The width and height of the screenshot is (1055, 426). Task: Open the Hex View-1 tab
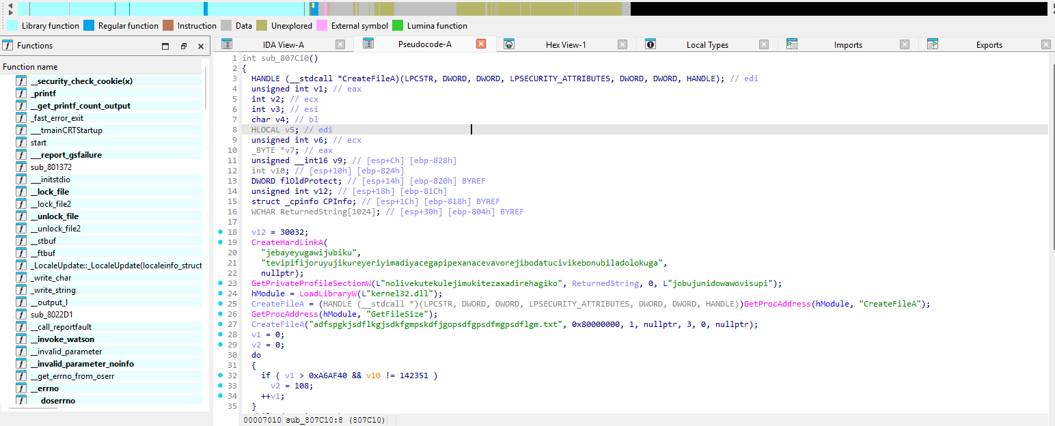pyautogui.click(x=565, y=44)
